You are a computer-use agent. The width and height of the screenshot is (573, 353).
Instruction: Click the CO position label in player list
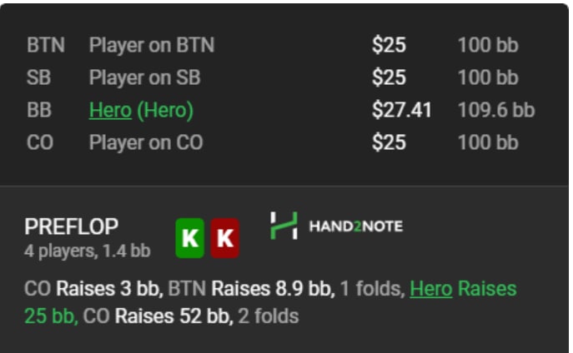click(40, 142)
